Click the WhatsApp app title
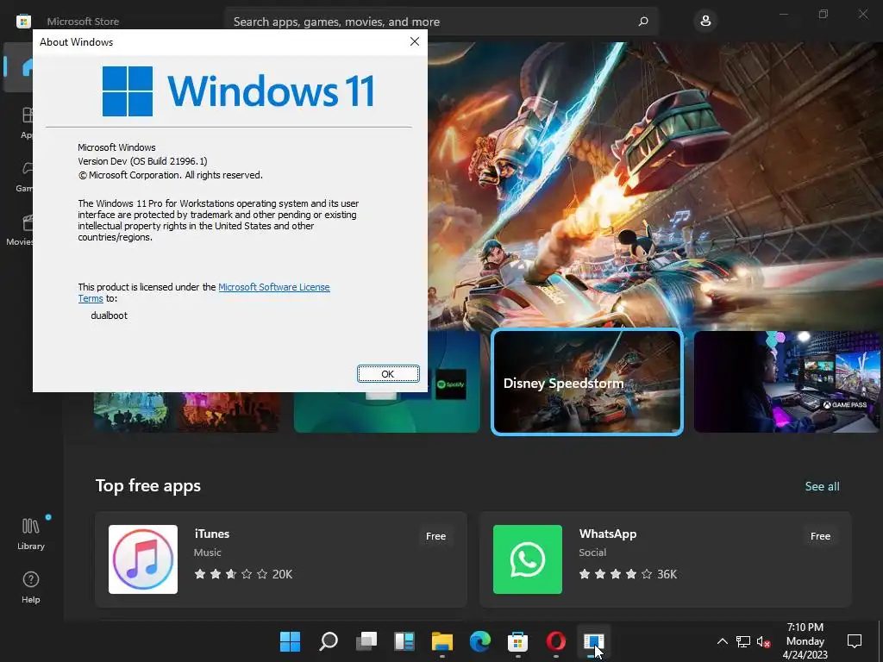 [x=608, y=534]
